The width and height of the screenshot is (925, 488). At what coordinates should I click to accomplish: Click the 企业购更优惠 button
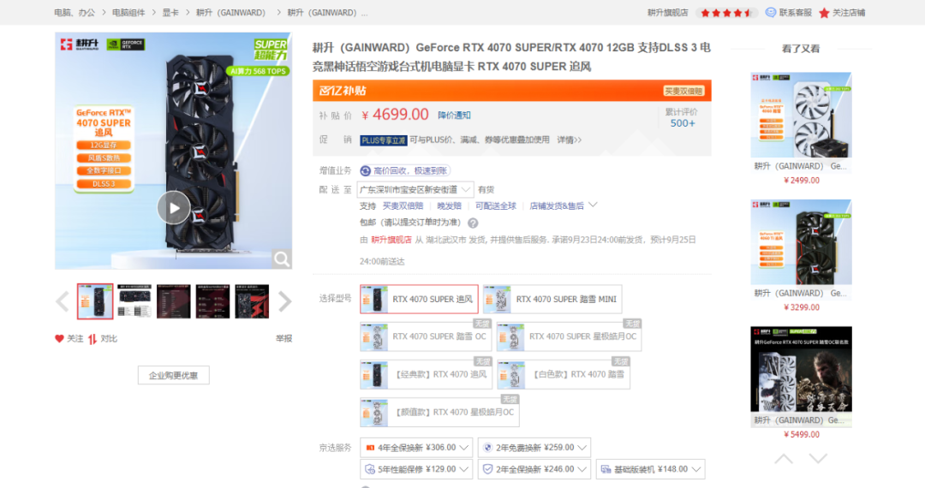(x=173, y=376)
